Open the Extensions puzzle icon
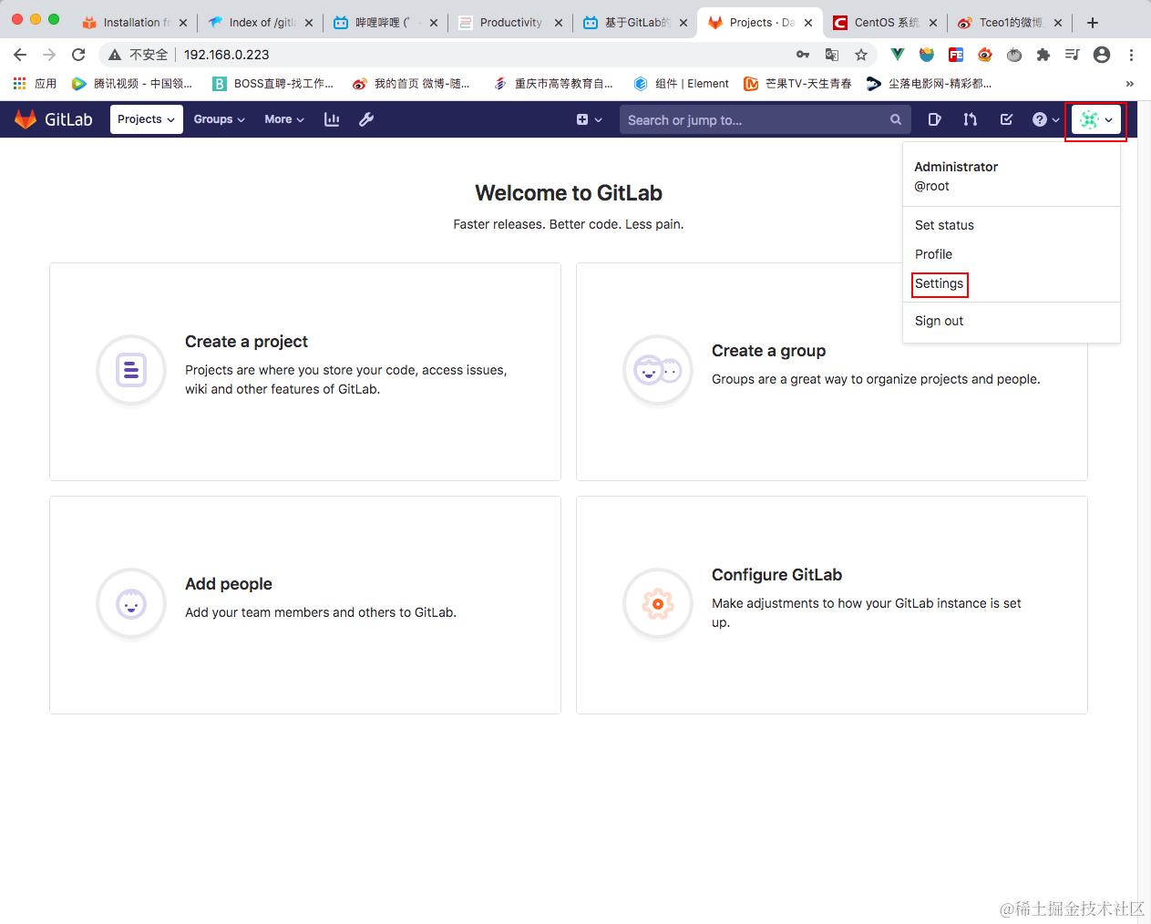 (x=1043, y=55)
